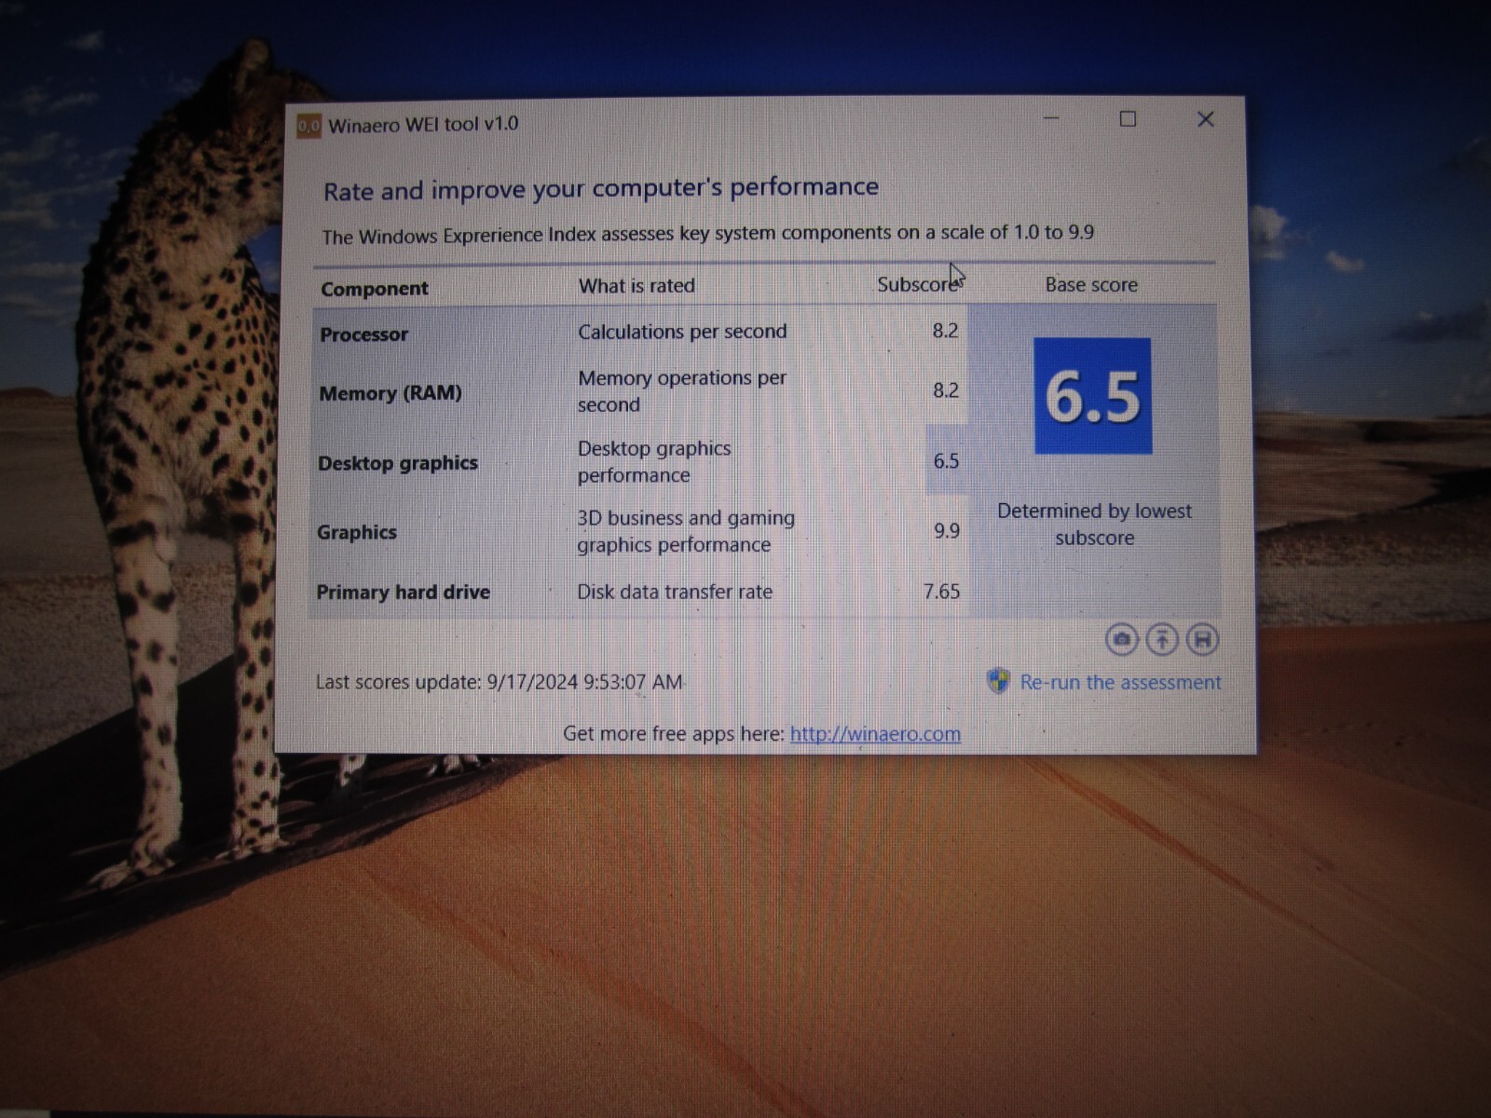Click 'Disk data transfer rate' text
1491x1118 pixels.
[675, 592]
